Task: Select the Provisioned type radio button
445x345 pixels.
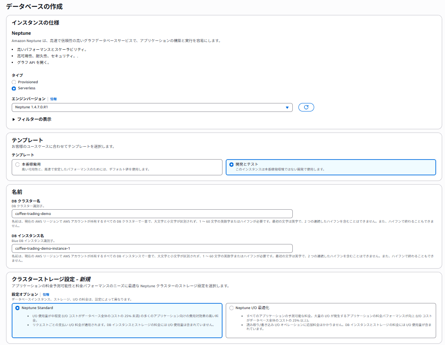Action: pyautogui.click(x=14, y=82)
